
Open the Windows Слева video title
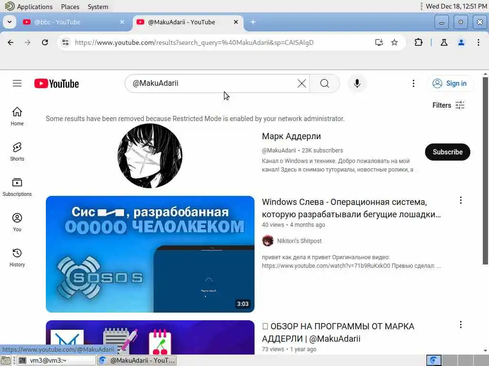(351, 208)
